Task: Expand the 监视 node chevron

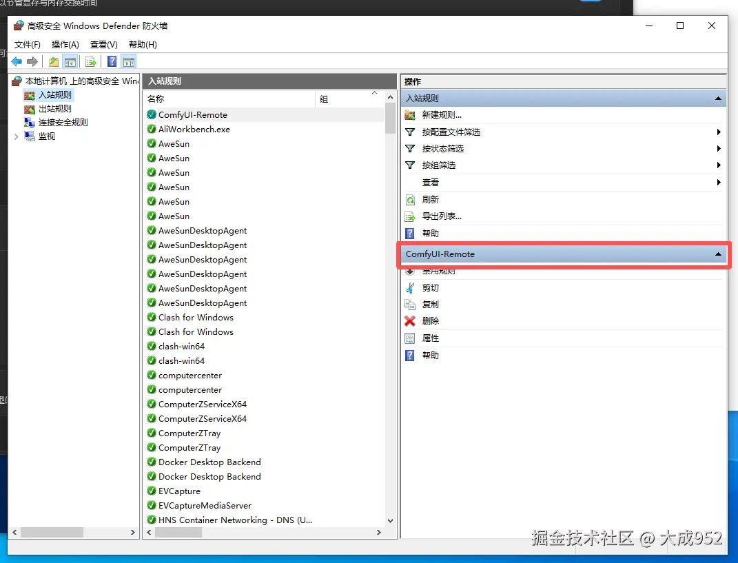Action: click(16, 136)
